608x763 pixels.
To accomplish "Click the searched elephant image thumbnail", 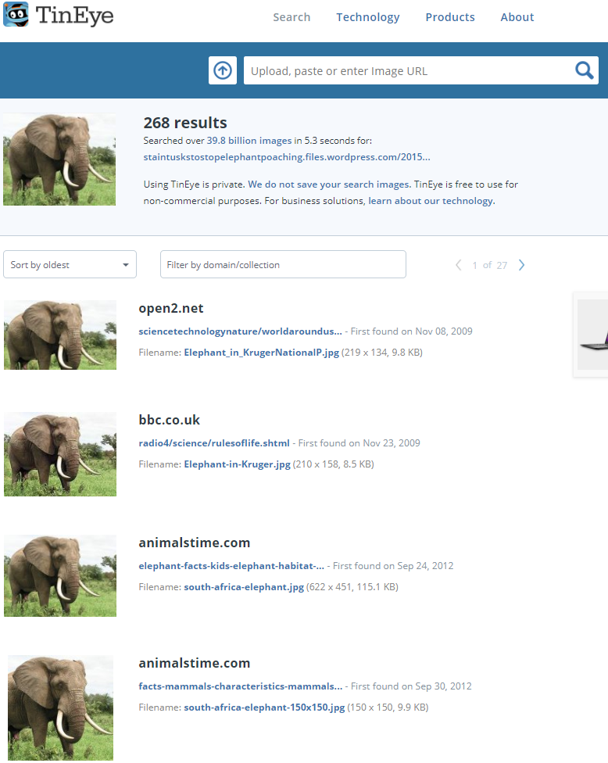I will [59, 159].
